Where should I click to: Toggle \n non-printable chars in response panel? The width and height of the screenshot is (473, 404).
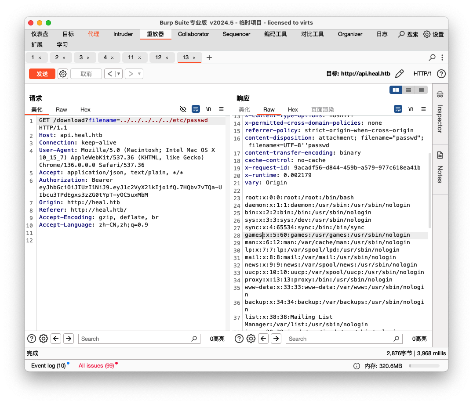click(x=411, y=109)
